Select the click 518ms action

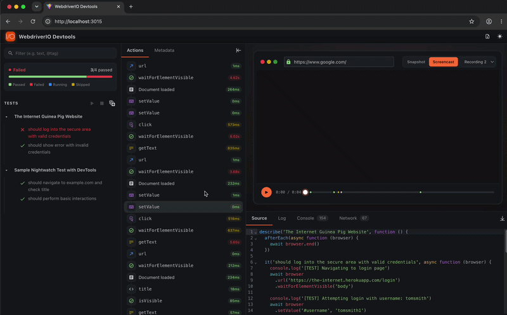[x=183, y=218]
